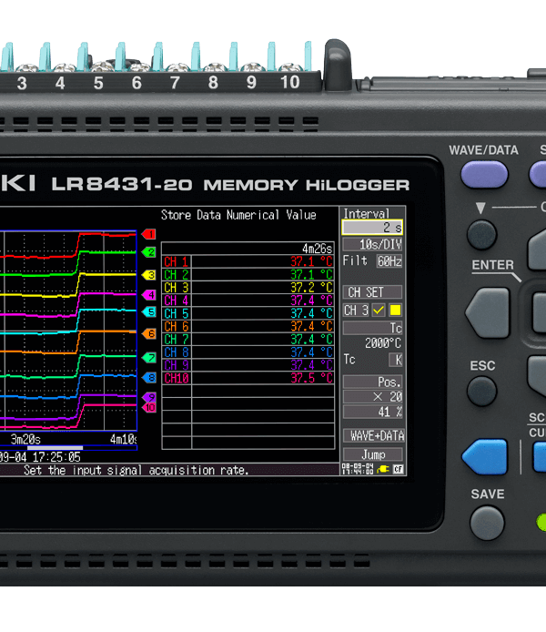Click the 4m10s time axis label
Viewport: 546px width, 632px height.
[124, 439]
